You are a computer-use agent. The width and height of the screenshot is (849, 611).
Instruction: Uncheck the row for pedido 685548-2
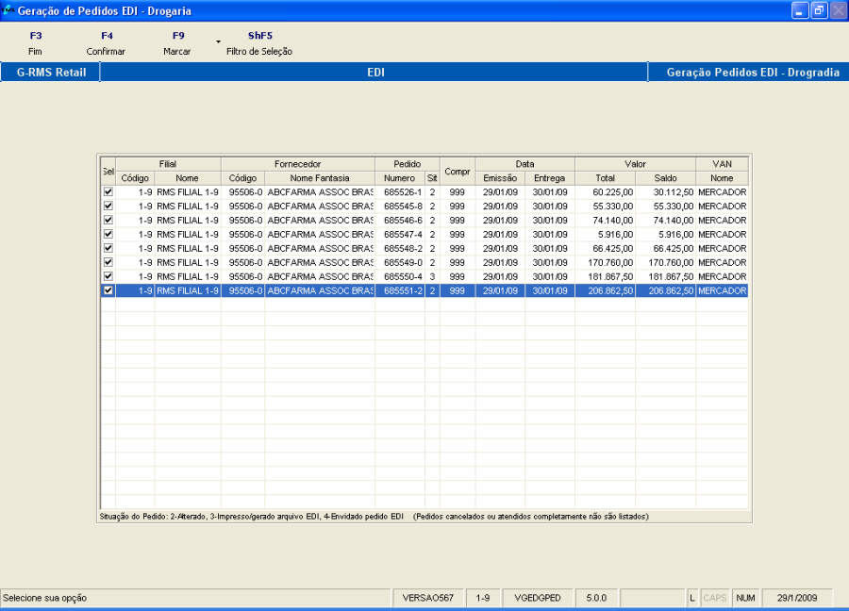tap(108, 248)
